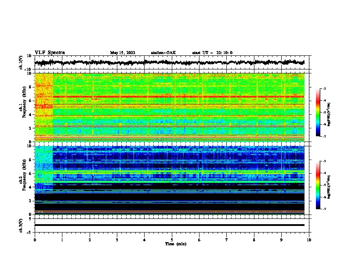
Task: Click the 'ch.3(V)' axis label
Action: coord(21,225)
